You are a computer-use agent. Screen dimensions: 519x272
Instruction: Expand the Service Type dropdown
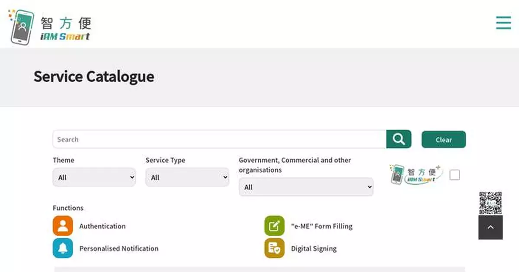tap(187, 177)
